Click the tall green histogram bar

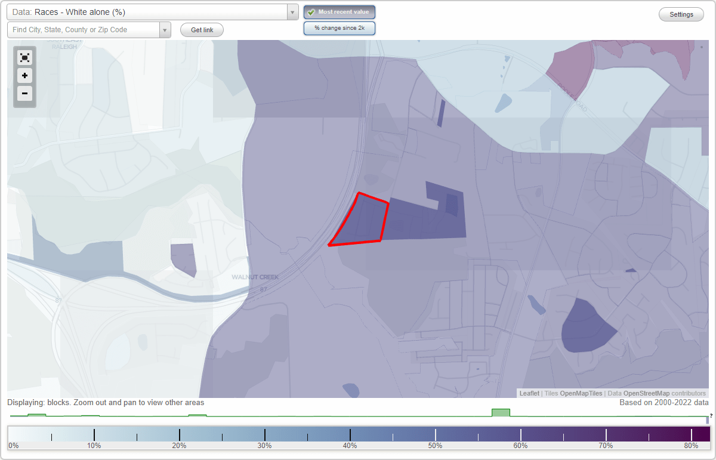(501, 412)
